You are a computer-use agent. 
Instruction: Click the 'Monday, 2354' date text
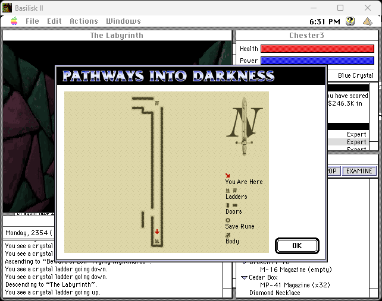click(x=27, y=233)
